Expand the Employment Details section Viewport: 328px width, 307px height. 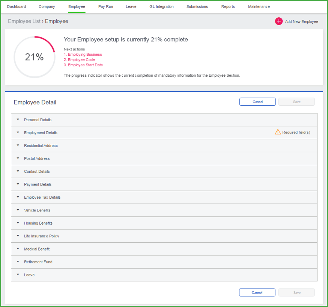(x=41, y=133)
